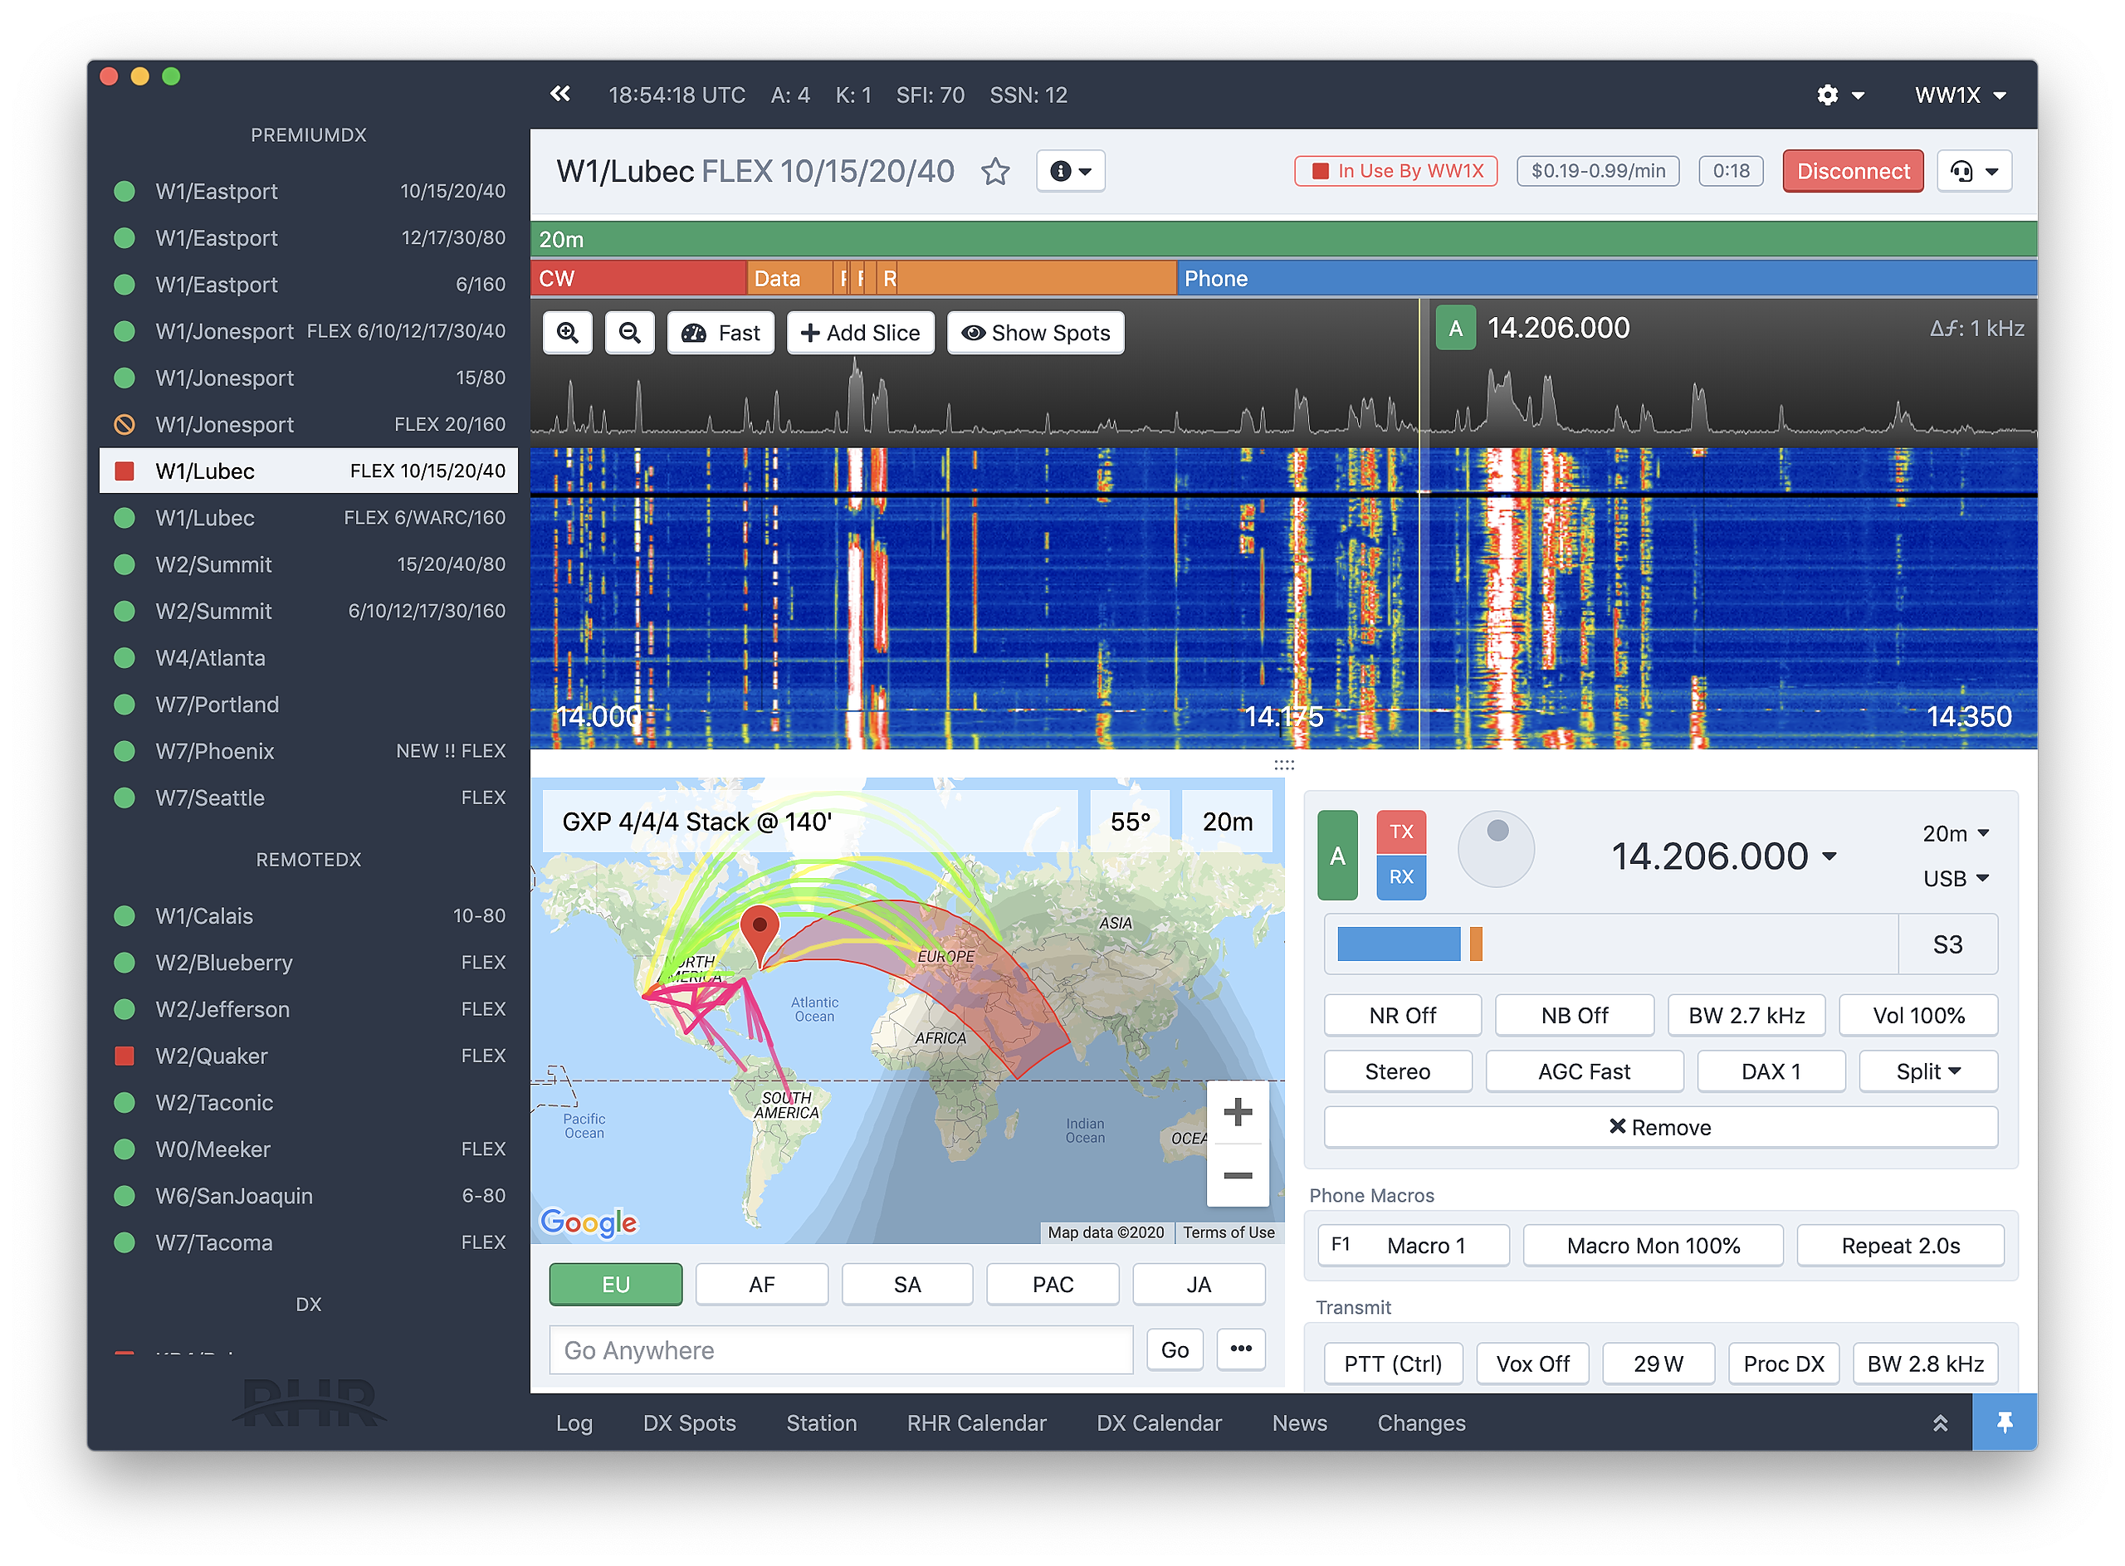Click the round tuning knob

[x=1495, y=848]
